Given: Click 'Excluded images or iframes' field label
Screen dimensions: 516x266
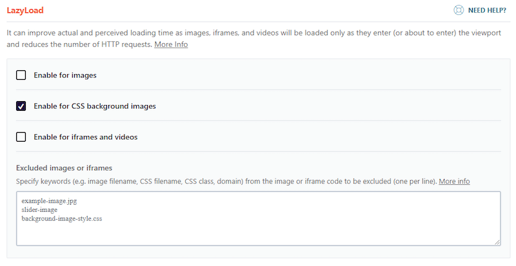Looking at the screenshot, I should pos(64,168).
